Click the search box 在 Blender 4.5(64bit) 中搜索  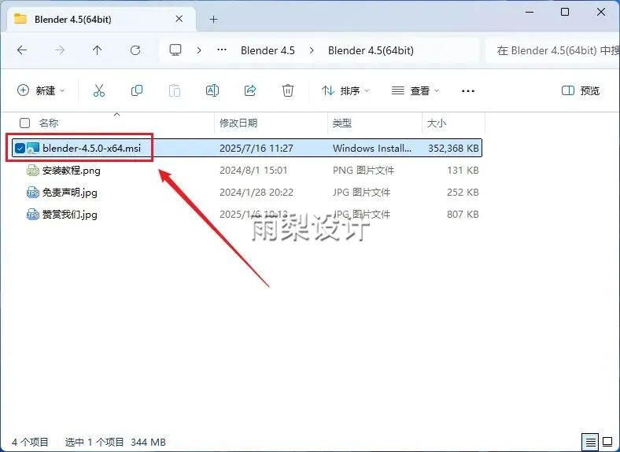pyautogui.click(x=553, y=50)
